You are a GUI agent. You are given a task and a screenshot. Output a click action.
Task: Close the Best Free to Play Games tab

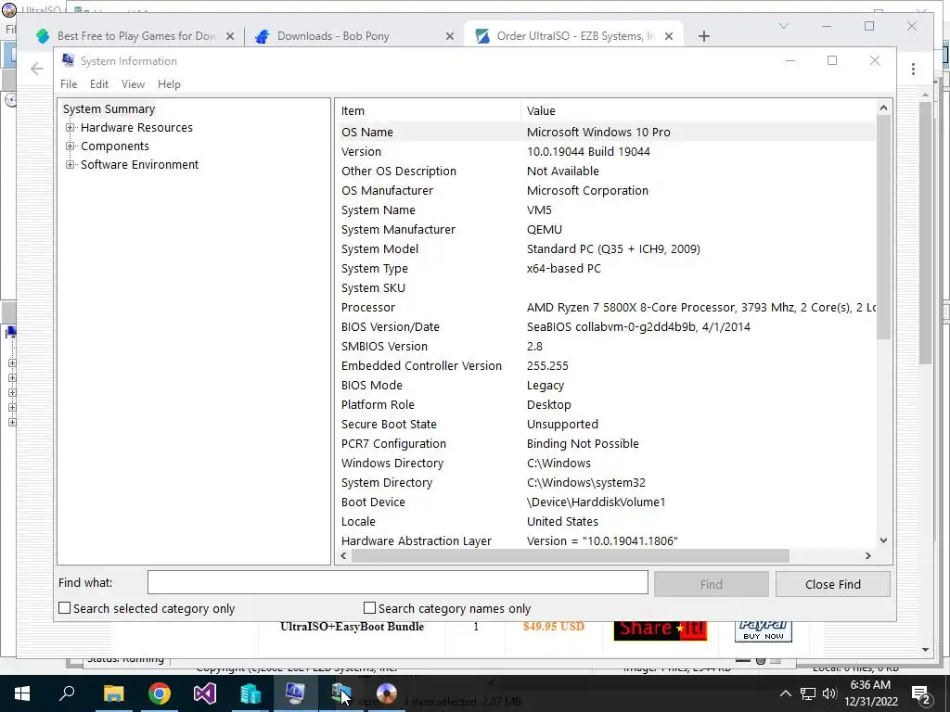[x=230, y=36]
